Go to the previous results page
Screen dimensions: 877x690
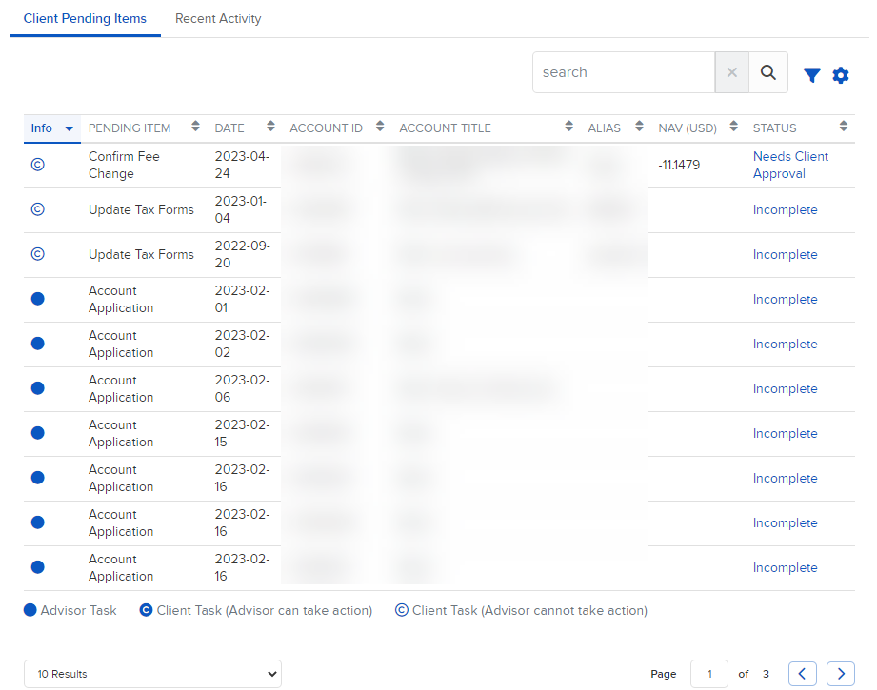(803, 674)
